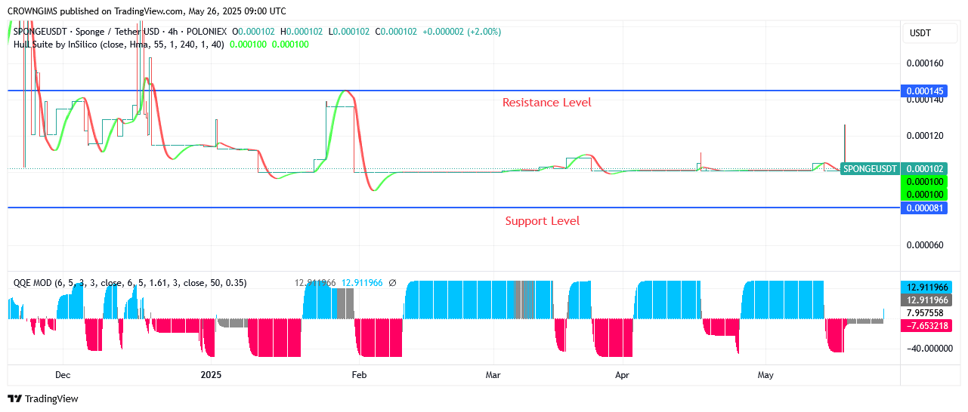Click the 0.000160 level on price scale

pyautogui.click(x=924, y=63)
